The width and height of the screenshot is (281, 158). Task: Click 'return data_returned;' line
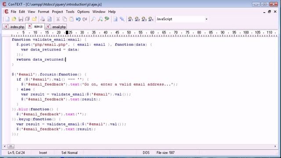tap(41, 60)
